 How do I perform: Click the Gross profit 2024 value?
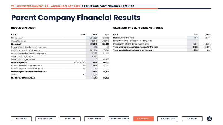(x=94, y=44)
